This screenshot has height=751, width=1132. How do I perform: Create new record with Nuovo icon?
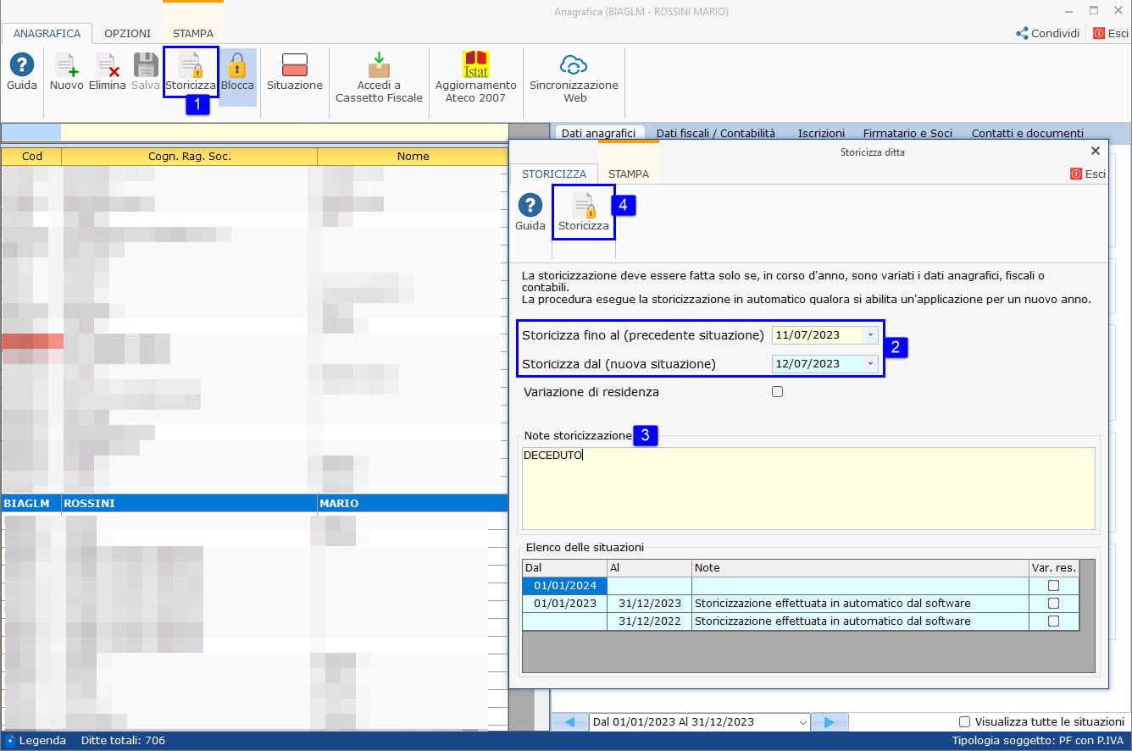point(66,72)
